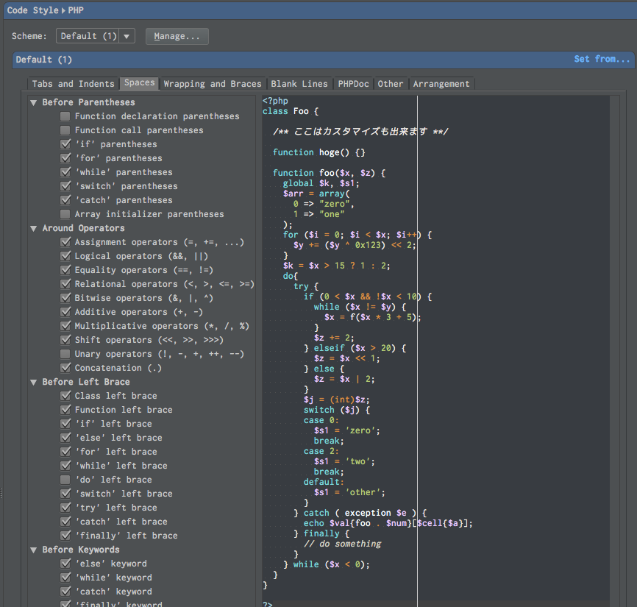Switch to the PHPDoc tab
The width and height of the screenshot is (637, 607).
point(352,84)
